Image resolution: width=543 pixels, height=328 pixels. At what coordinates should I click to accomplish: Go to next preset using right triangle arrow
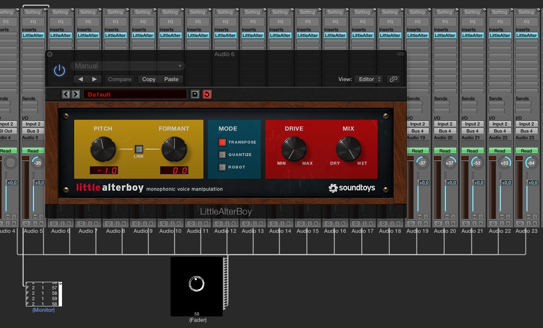coord(94,79)
